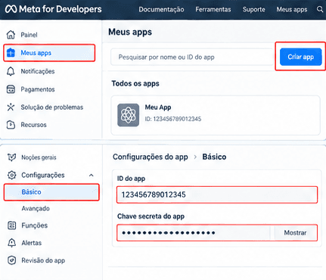Click the Configurações gear icon

pos(11,175)
